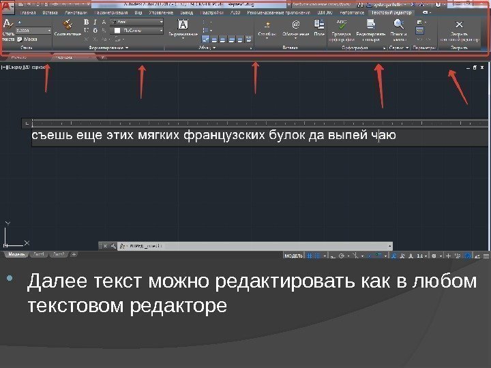Image resolution: width=491 pixels, height=368 pixels.
Task: Open line spacing dropdown
Action: (x=207, y=30)
